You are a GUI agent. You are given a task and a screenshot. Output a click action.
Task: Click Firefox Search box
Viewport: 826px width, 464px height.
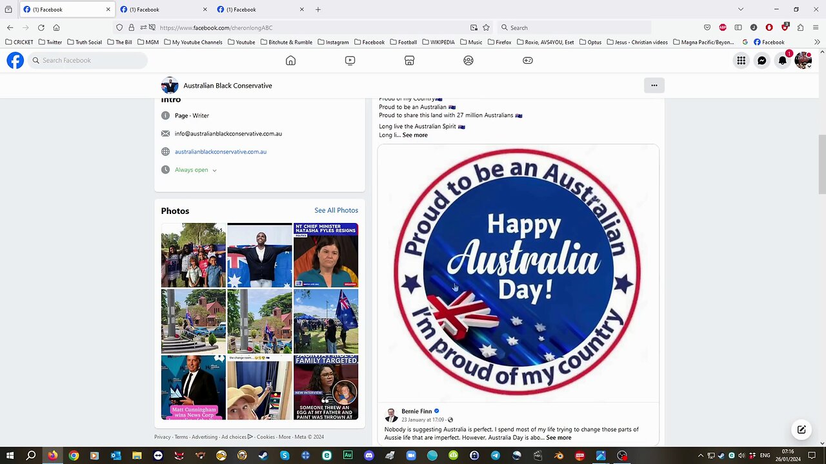pos(574,28)
